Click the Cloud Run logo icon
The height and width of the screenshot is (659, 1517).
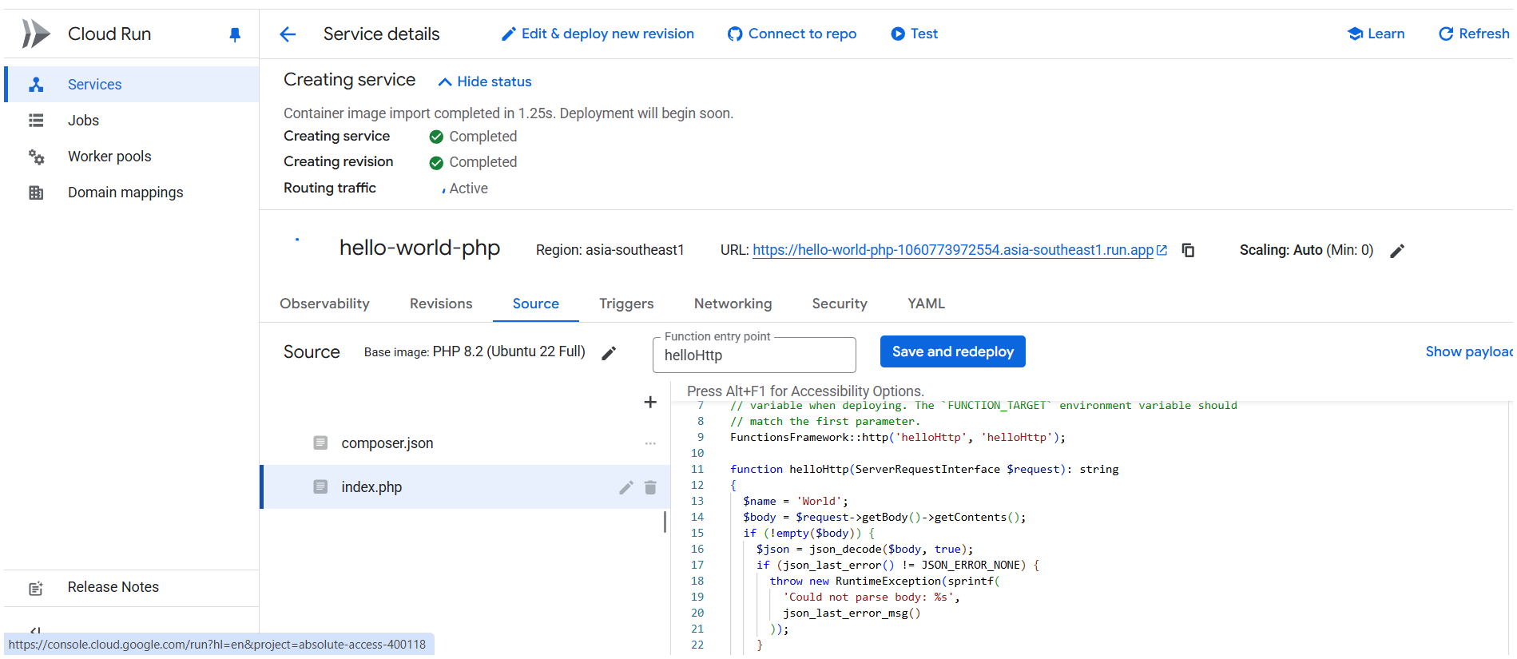coord(35,34)
